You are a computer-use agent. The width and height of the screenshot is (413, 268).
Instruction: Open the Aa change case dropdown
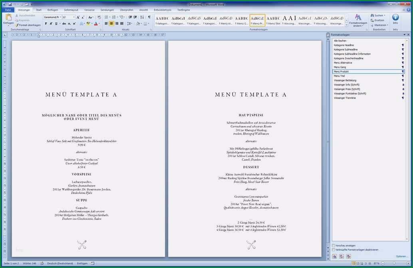tap(91, 18)
